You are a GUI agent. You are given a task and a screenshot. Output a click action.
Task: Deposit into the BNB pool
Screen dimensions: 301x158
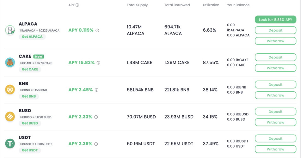click(275, 85)
